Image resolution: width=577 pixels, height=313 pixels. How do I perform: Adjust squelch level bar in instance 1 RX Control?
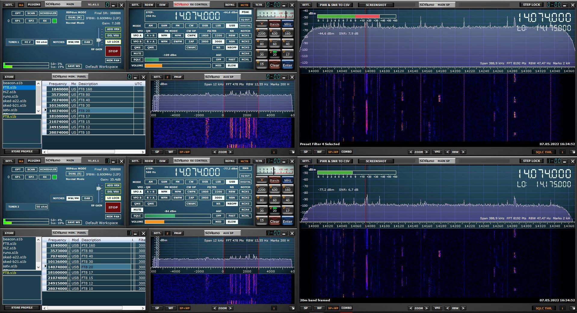(x=177, y=216)
